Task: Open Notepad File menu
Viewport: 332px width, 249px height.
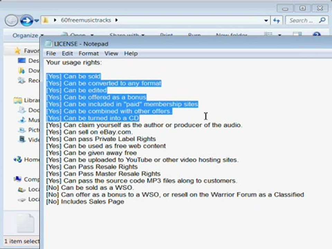Action: tap(51, 53)
